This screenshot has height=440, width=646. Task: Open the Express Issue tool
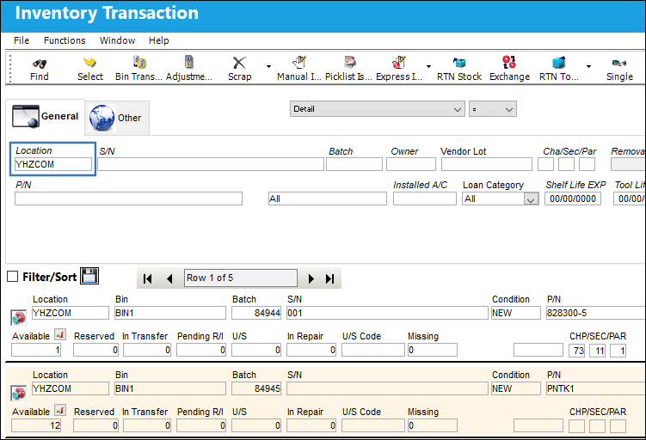click(399, 62)
